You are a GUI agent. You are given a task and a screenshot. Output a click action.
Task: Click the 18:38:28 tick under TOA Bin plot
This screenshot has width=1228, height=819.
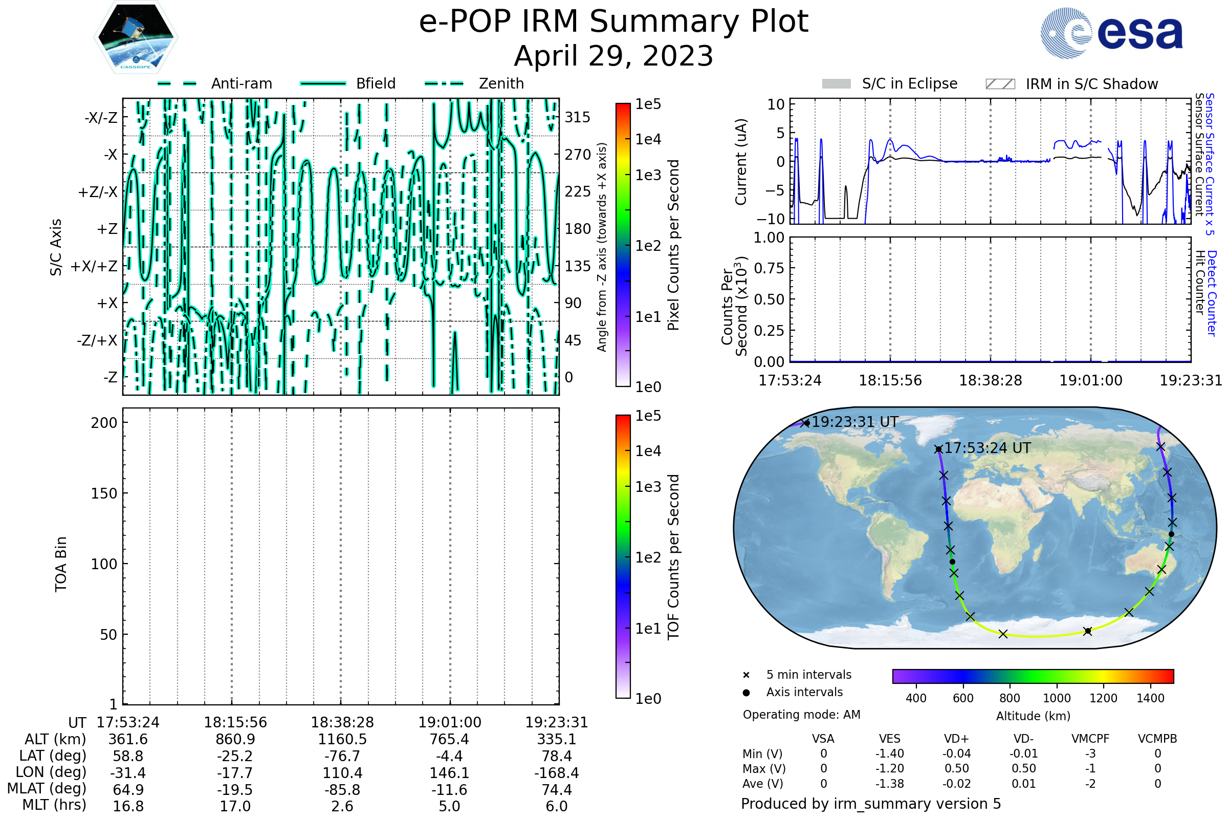[342, 722]
